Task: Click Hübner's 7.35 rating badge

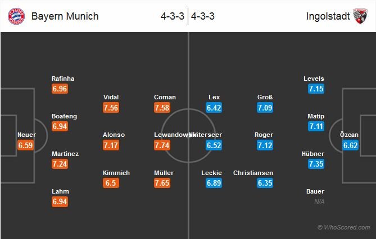Action: (x=316, y=164)
